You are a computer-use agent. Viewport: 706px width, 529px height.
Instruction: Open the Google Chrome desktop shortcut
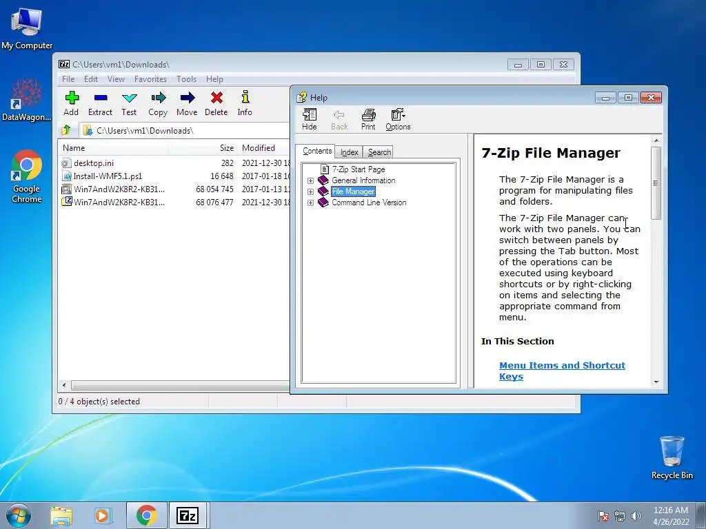[27, 176]
